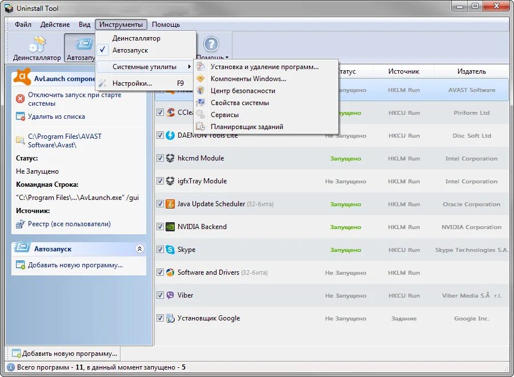Uncheck the DAEMON Tools Lite checkbox
The image size is (514, 377).
tap(160, 135)
